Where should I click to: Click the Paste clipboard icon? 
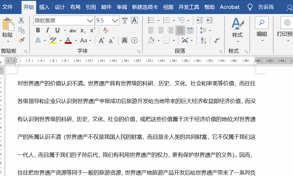(x=8, y=24)
